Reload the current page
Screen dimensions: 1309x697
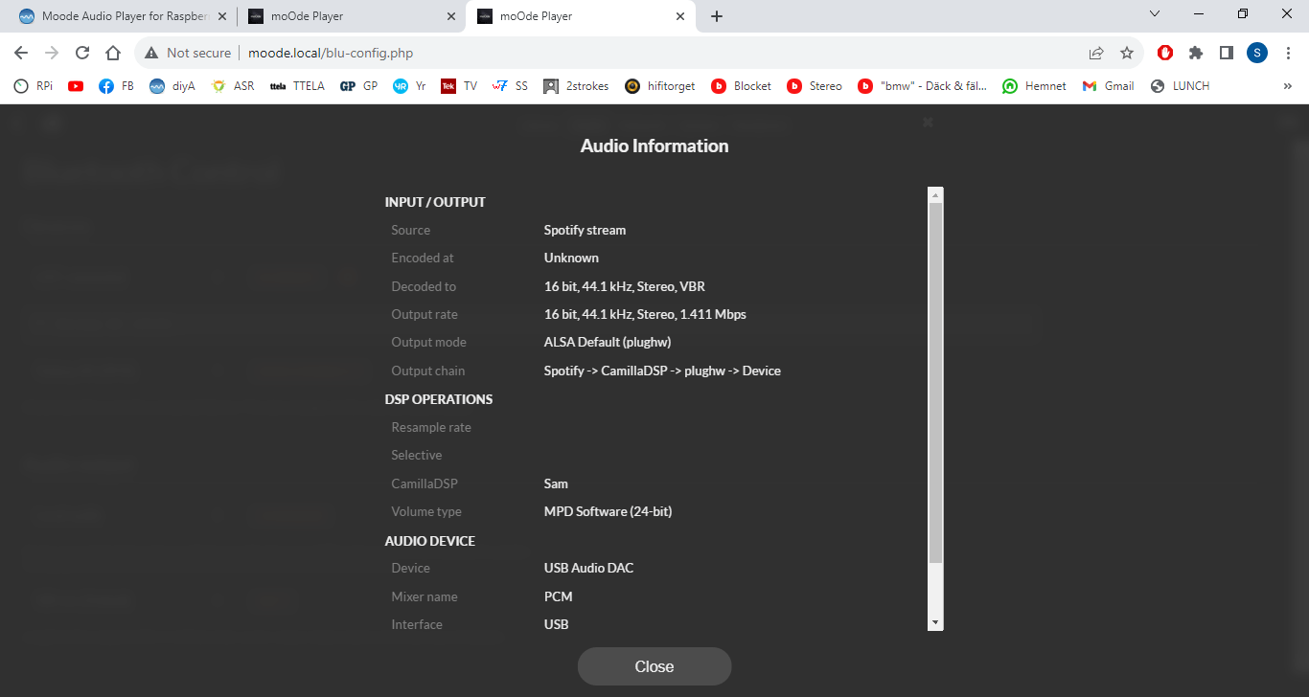pyautogui.click(x=82, y=53)
